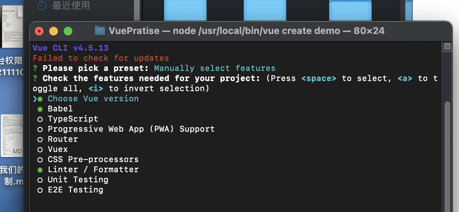459x212 pixels.
Task: Click the MD file thumbnail on the left
Action: 12,135
